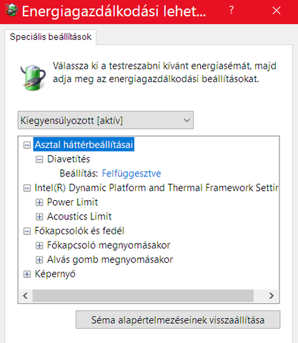The width and height of the screenshot is (298, 343).
Task: Click the horizontal scrollbar left arrow
Action: tap(26, 296)
